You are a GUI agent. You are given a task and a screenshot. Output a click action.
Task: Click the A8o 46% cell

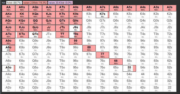[x=8, y=48]
